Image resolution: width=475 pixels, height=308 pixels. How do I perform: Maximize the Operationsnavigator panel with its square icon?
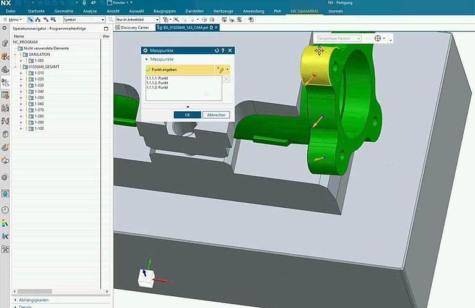coord(106,28)
